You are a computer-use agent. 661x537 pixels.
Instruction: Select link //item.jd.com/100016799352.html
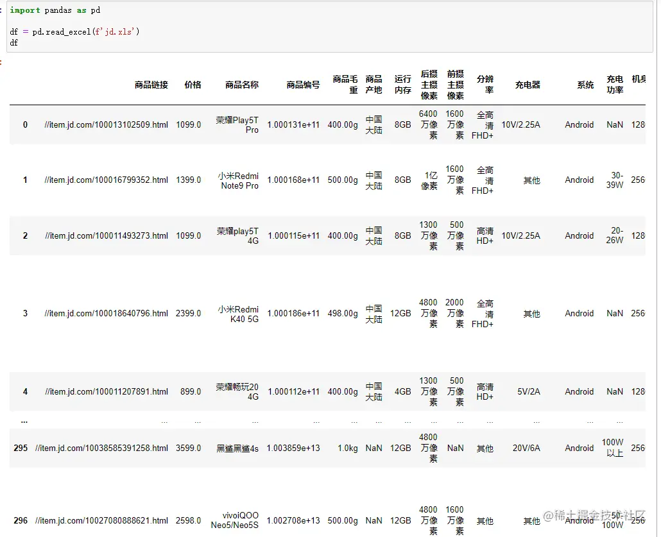pos(107,180)
